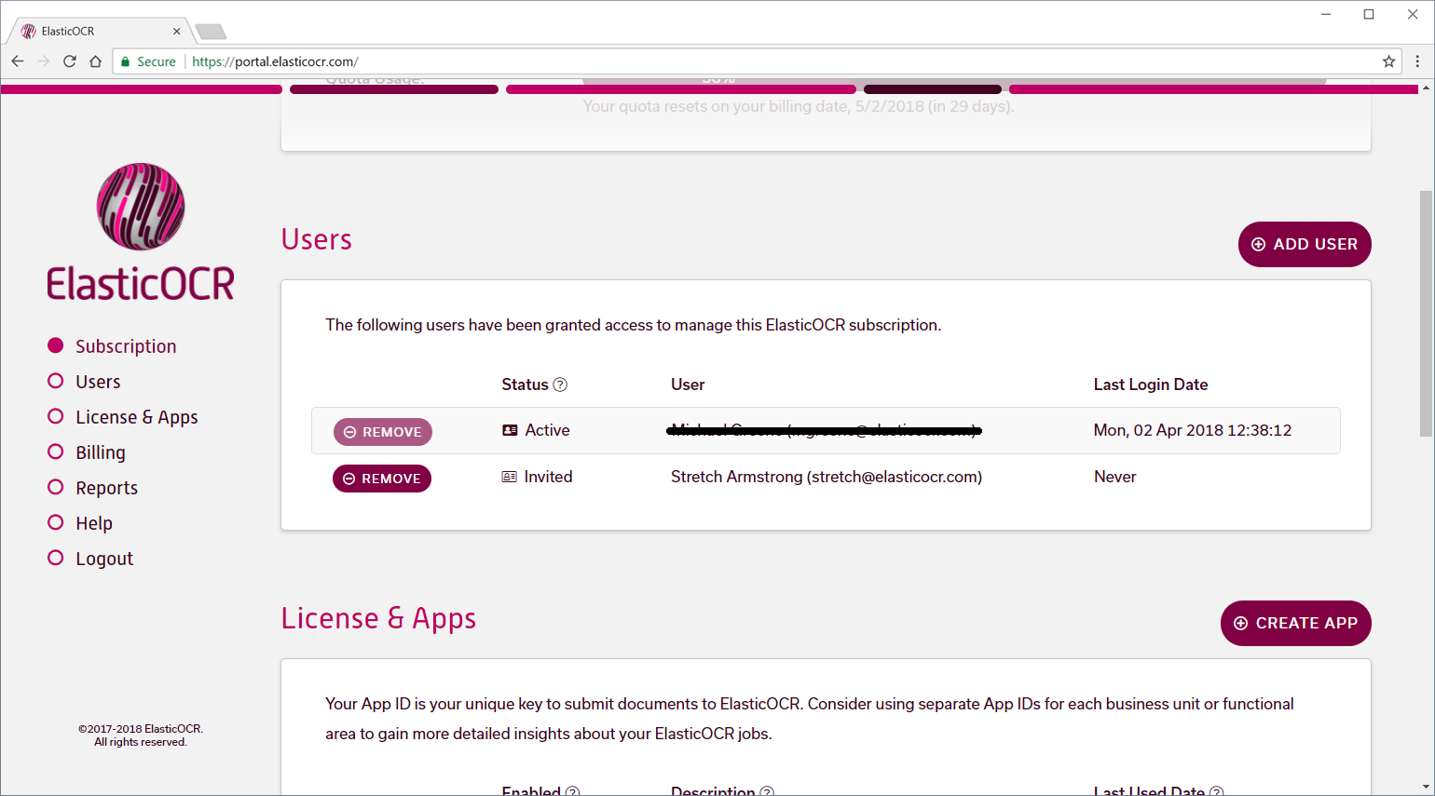Click the Help sidebar bullet
Screen dimensions: 1435x796
coord(56,522)
